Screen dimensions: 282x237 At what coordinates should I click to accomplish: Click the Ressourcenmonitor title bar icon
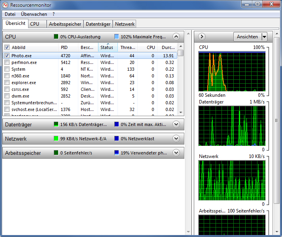(x=5, y=5)
